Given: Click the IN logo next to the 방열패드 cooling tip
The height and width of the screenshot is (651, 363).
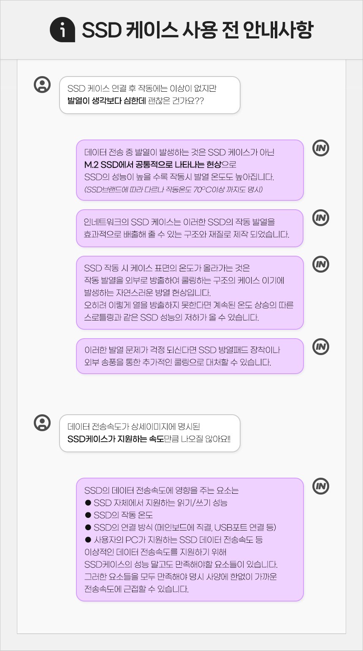Looking at the screenshot, I should pyautogui.click(x=321, y=347).
